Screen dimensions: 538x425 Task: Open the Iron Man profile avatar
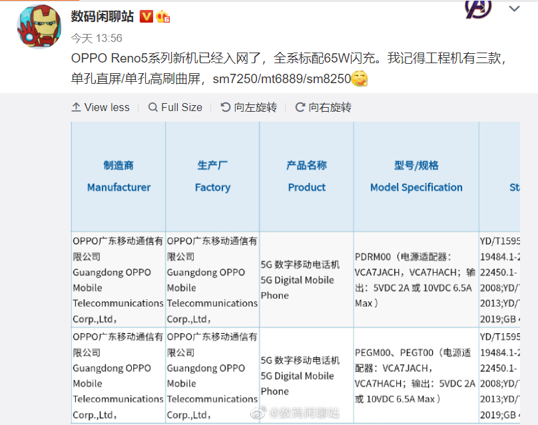pyautogui.click(x=39, y=27)
